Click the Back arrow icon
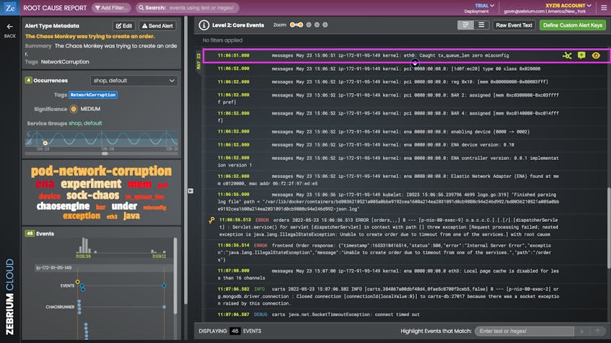Screen dimensions: 611x343 click(9, 27)
